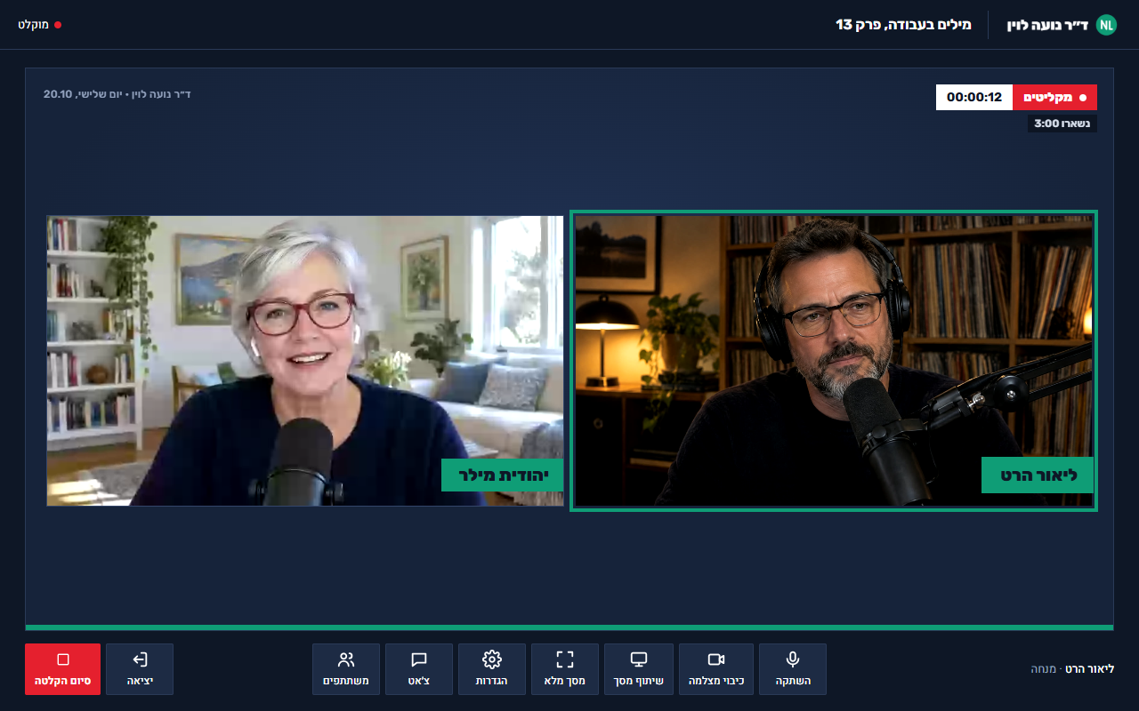Select ליאור הרט video tile
Screen dimensions: 1139x711
(834, 361)
